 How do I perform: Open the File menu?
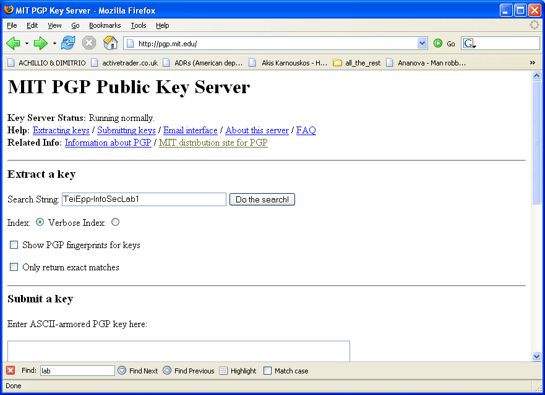pyautogui.click(x=12, y=25)
